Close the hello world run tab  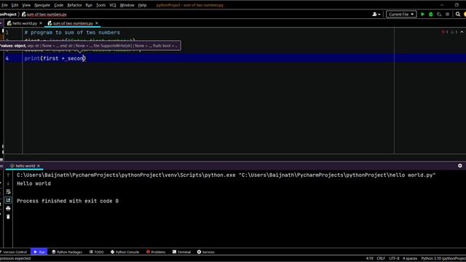[39, 166]
